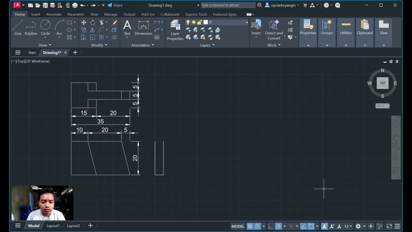Screen dimensions: 412x232
Task: Toggle 2D object snap
Action: click(311, 226)
